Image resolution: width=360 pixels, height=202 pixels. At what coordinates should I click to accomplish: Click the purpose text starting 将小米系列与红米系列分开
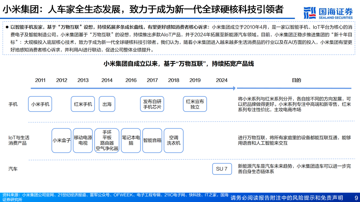coord(294,104)
